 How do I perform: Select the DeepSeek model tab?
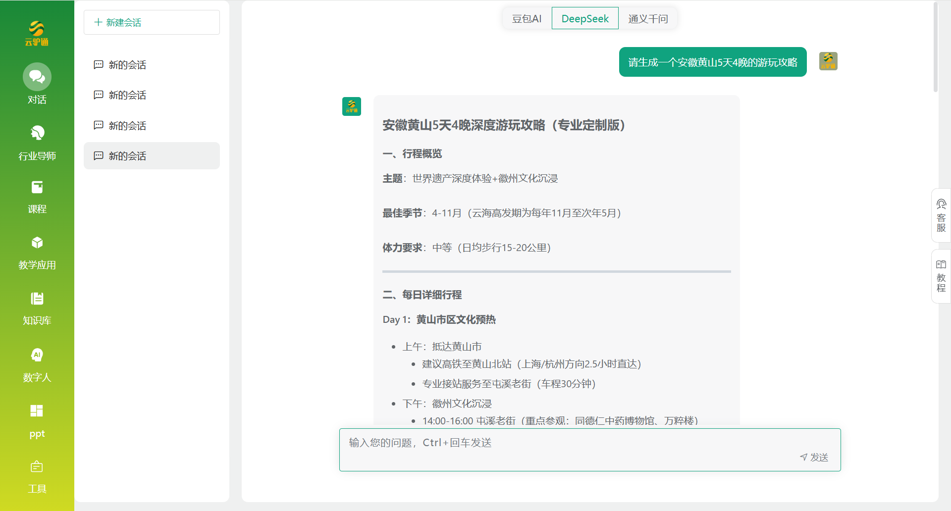click(x=585, y=18)
